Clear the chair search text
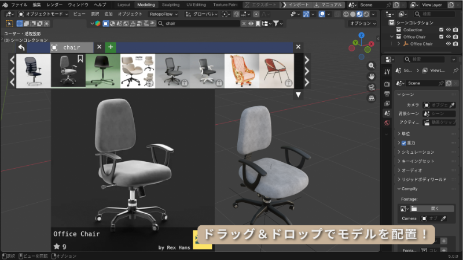This screenshot has height=260, width=463. (x=244, y=23)
